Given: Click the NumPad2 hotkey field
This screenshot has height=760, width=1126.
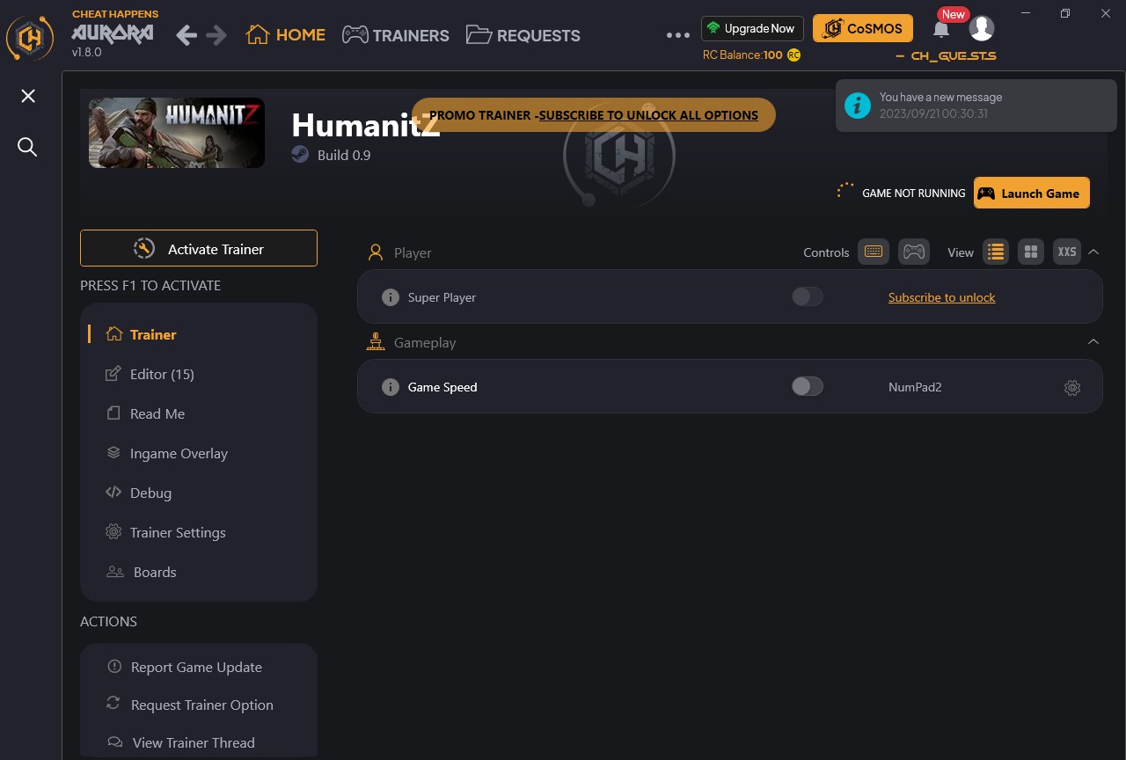Looking at the screenshot, I should (x=915, y=387).
